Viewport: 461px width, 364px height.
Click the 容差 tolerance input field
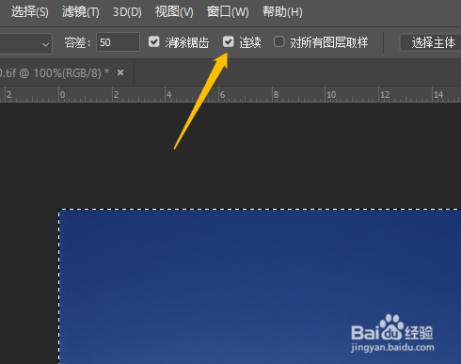(x=118, y=42)
